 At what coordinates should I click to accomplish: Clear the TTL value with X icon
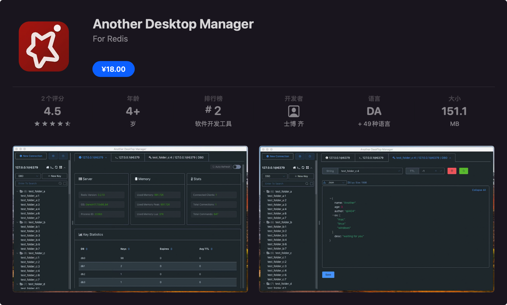tap(436, 171)
